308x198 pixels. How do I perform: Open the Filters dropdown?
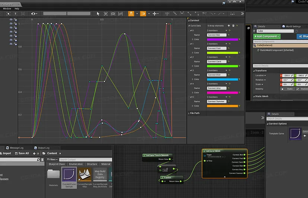(x=53, y=160)
